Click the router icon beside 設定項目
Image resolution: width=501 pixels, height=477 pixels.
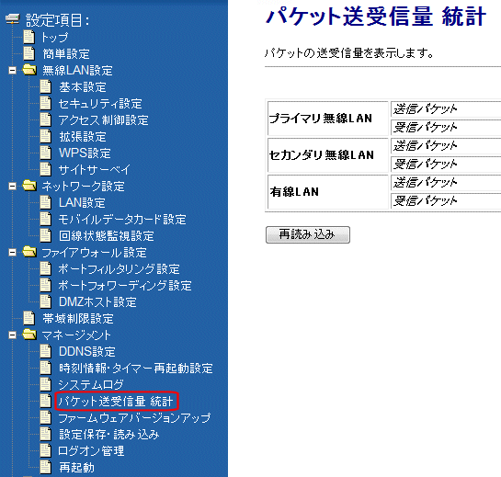pos(13,19)
